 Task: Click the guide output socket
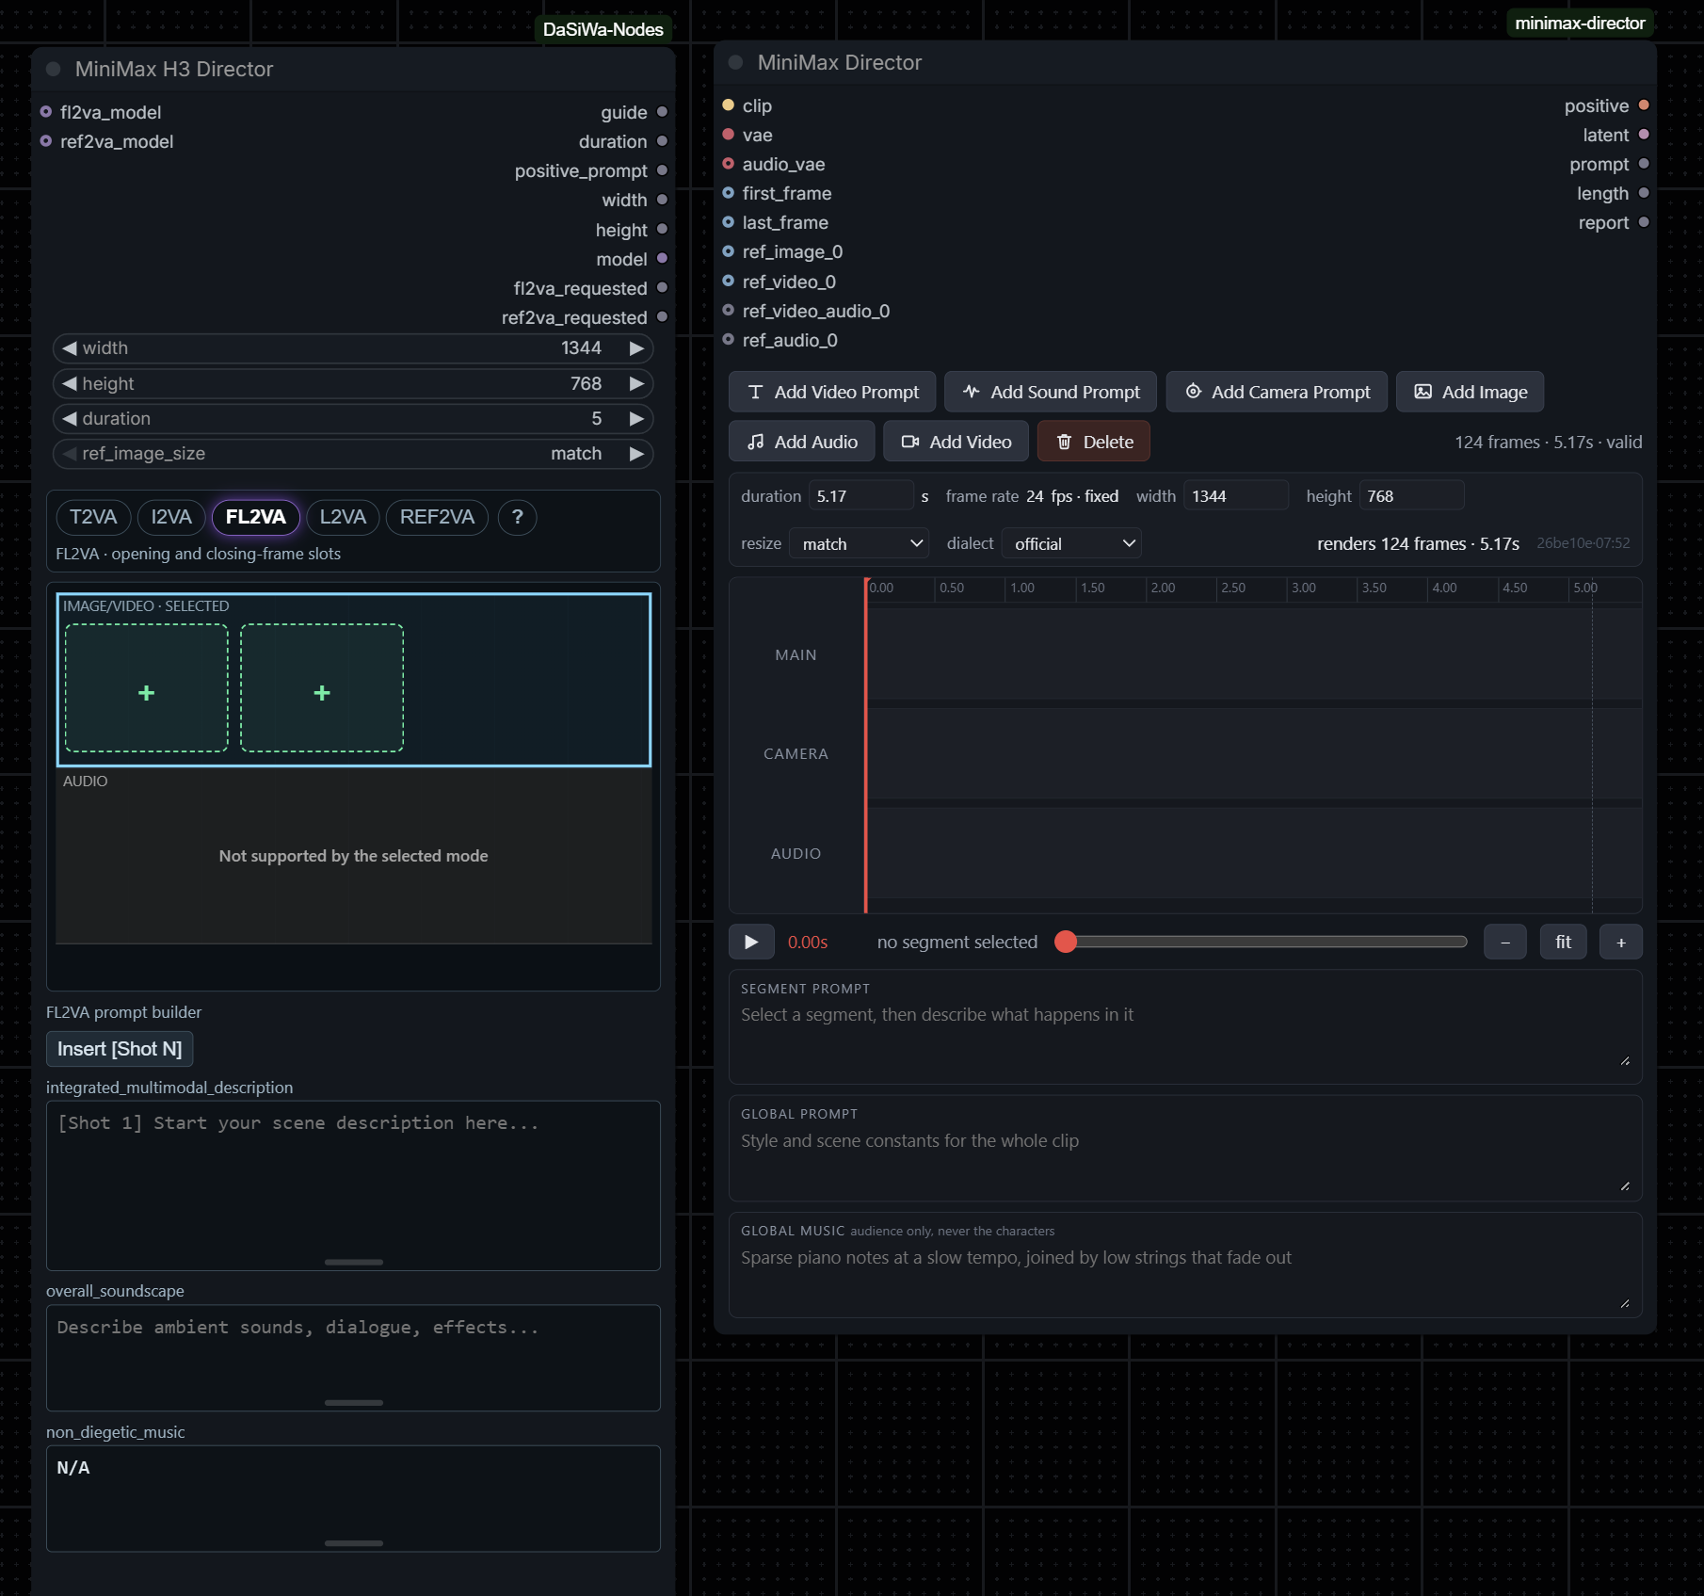[662, 112]
